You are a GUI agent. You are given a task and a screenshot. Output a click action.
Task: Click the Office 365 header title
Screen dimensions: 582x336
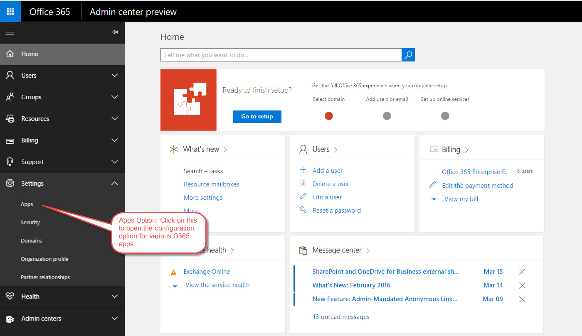(50, 12)
